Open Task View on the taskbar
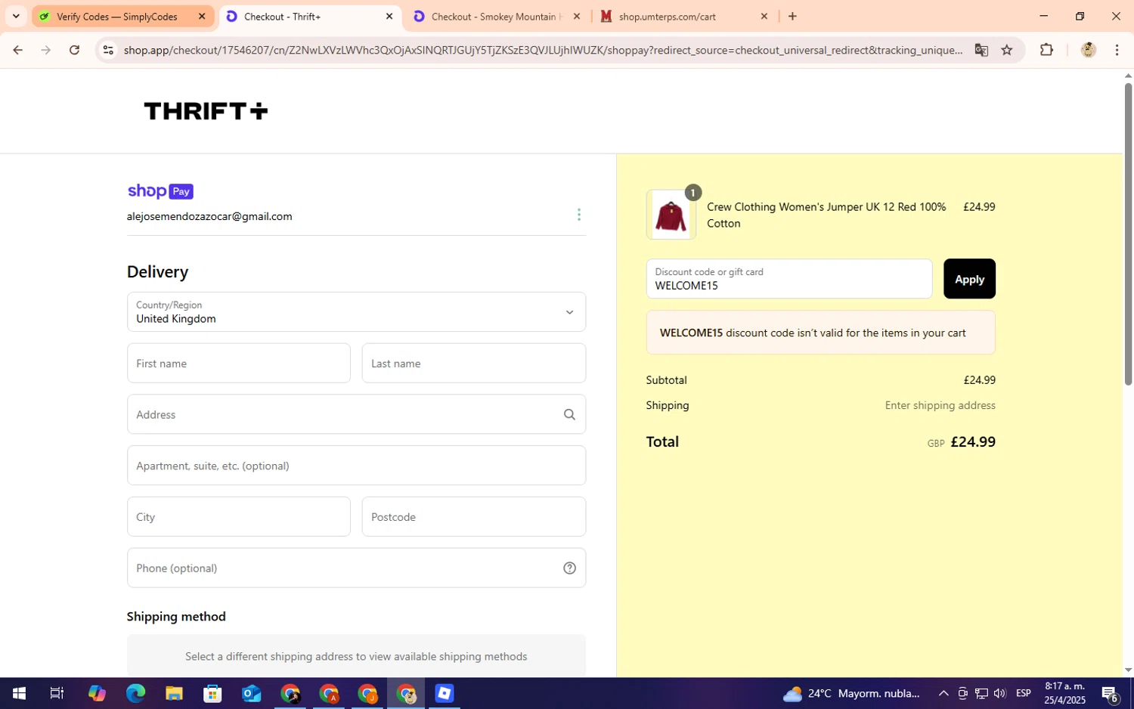 click(x=57, y=693)
